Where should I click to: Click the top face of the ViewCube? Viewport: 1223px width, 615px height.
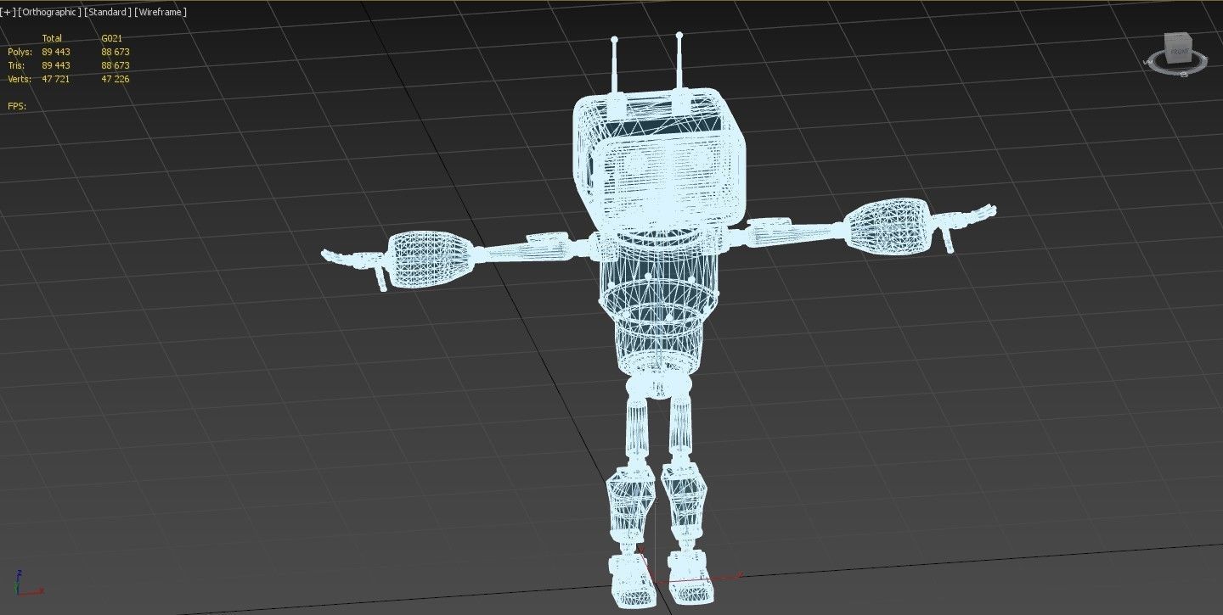click(x=1177, y=37)
